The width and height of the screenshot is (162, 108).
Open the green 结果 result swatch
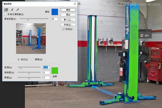pyautogui.click(x=55, y=71)
